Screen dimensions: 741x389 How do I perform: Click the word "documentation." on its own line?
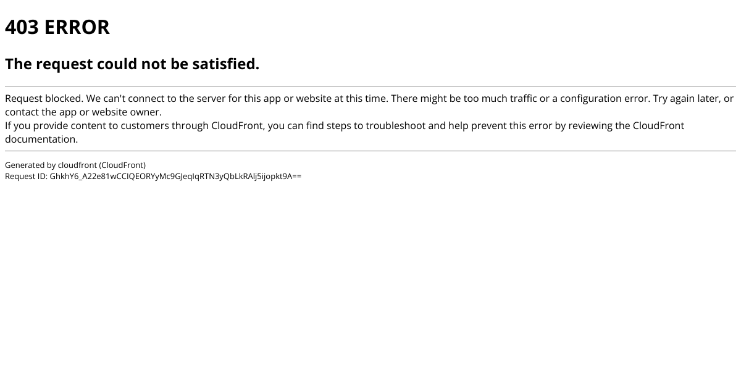(x=41, y=140)
